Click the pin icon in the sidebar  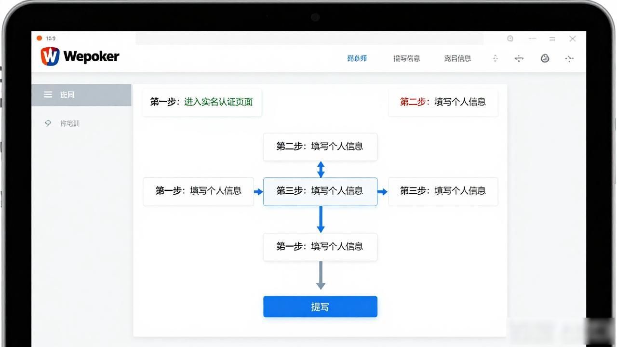[48, 123]
